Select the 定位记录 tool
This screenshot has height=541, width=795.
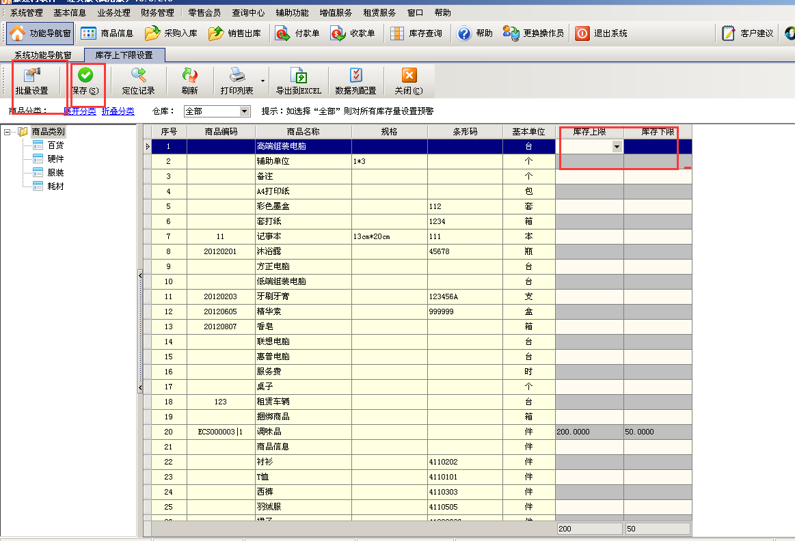pyautogui.click(x=138, y=81)
